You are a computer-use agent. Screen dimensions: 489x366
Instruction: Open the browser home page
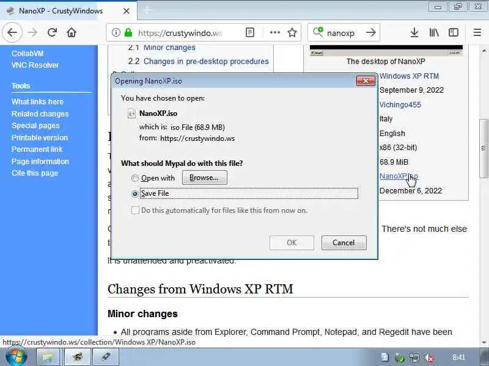click(x=72, y=32)
